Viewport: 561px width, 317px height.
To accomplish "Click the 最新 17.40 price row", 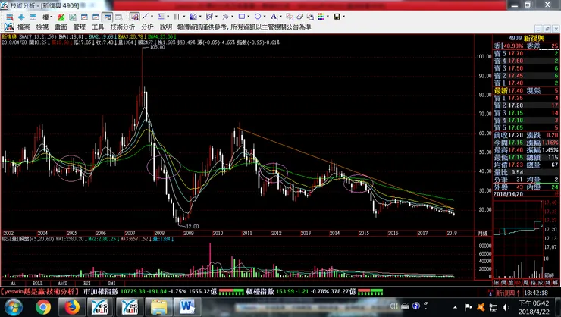I will point(526,90).
